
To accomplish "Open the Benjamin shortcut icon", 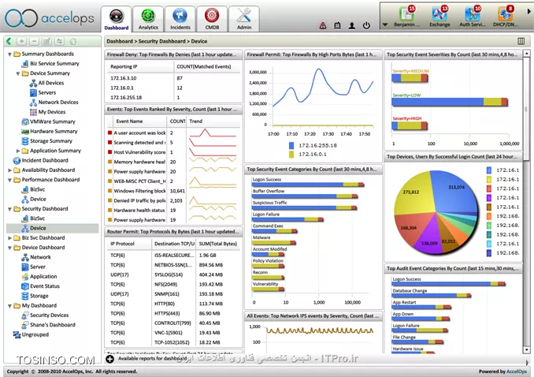I will point(406,16).
